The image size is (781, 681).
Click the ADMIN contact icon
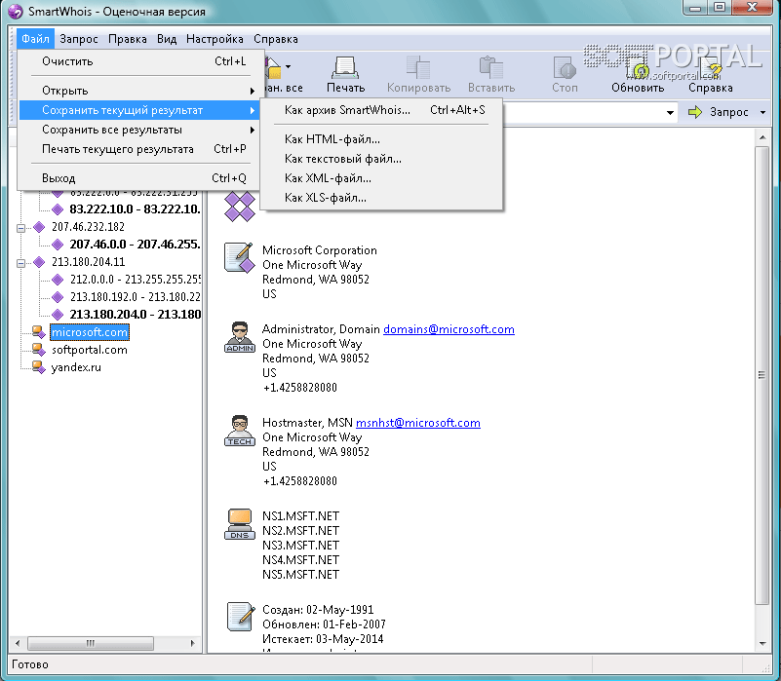(240, 337)
